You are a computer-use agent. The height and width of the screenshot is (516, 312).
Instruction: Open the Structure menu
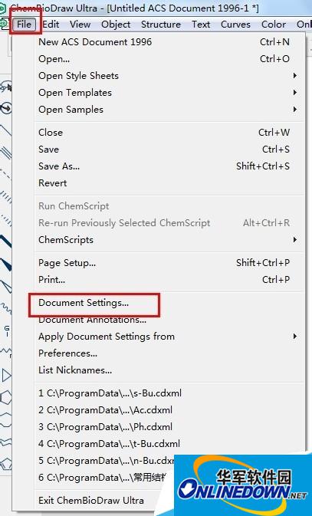(x=161, y=24)
